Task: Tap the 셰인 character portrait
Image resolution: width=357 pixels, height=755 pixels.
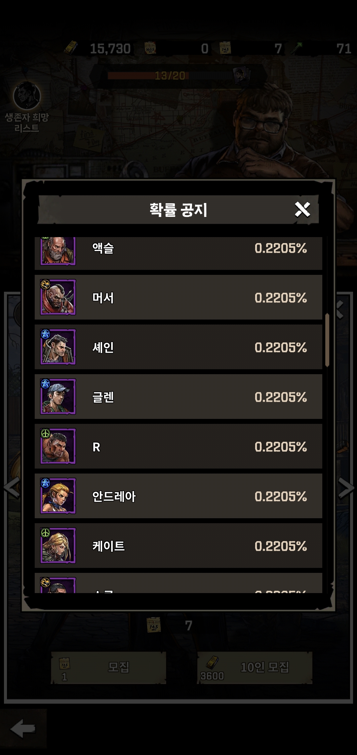Action: [x=58, y=347]
